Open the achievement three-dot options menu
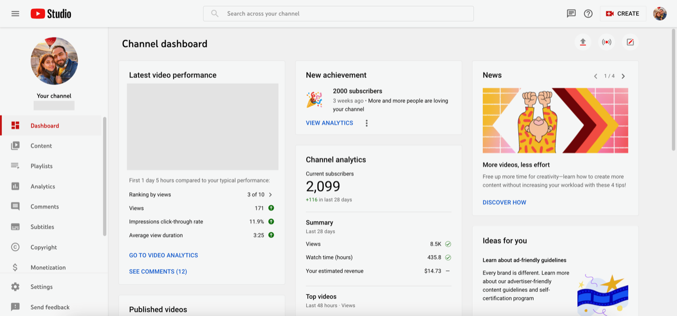 [x=367, y=123]
